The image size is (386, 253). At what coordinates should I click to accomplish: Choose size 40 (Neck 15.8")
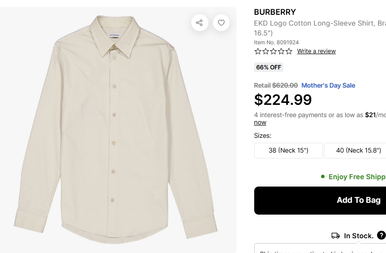pyautogui.click(x=355, y=151)
